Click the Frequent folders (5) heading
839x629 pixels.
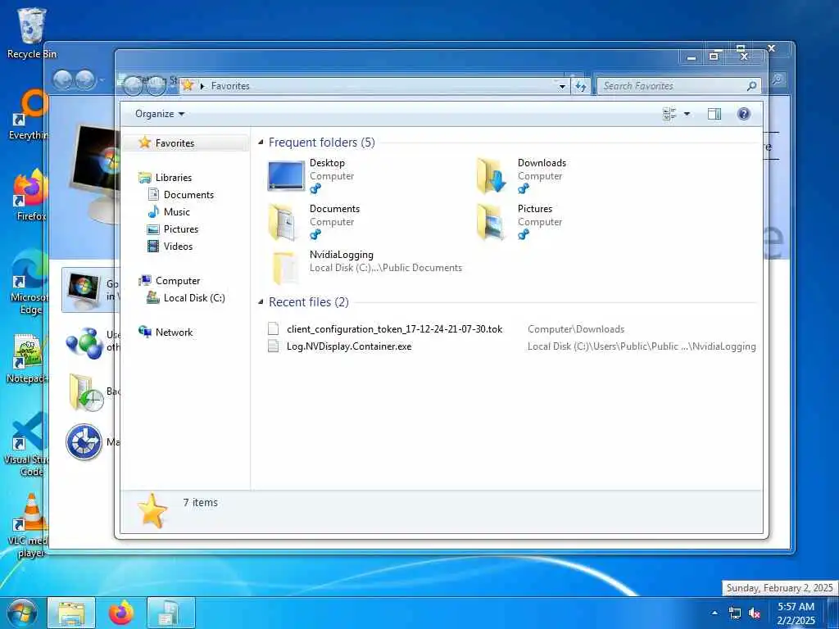click(x=321, y=143)
